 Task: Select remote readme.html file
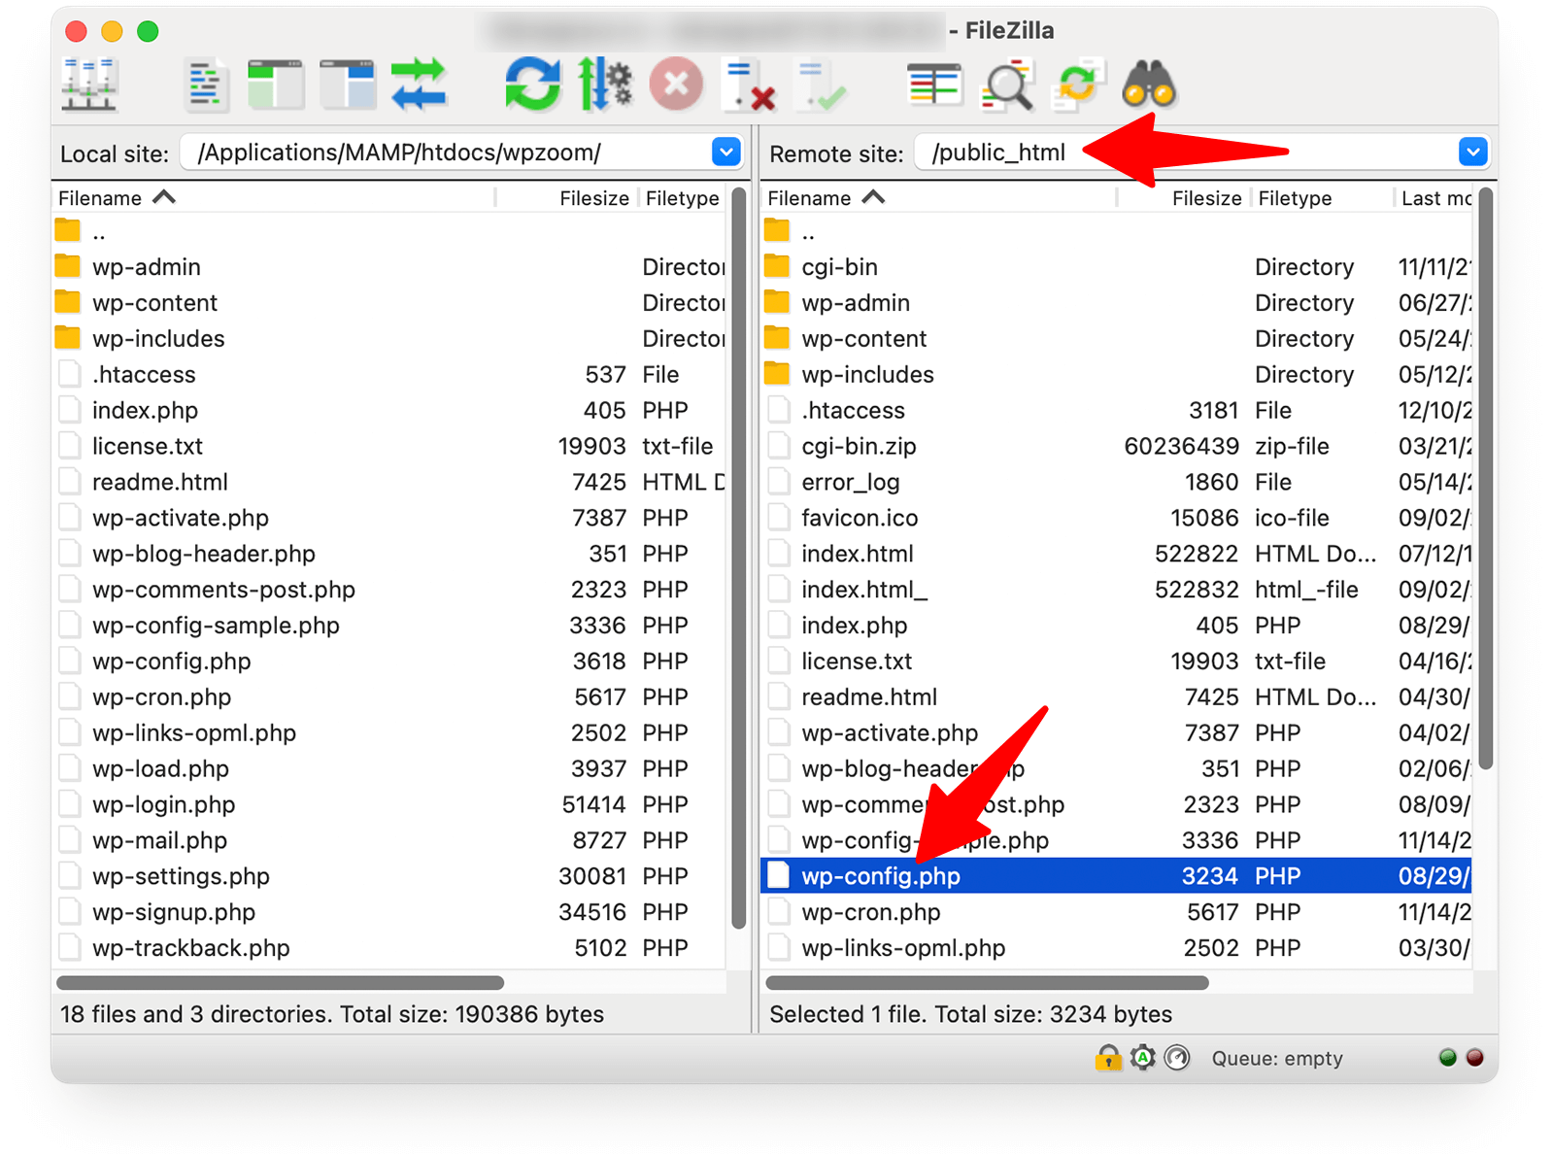coord(1117,697)
